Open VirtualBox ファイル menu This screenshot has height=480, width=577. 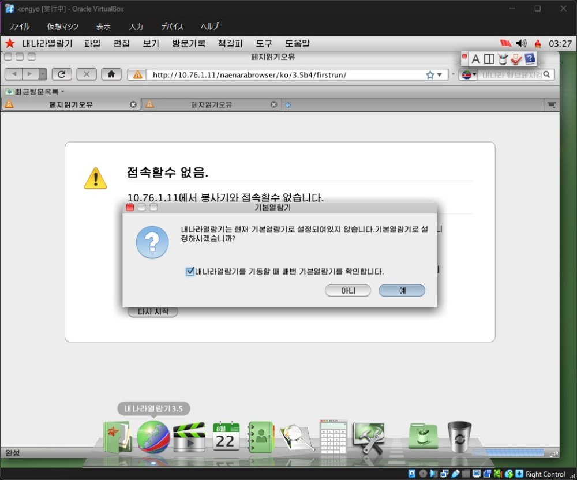pos(19,27)
